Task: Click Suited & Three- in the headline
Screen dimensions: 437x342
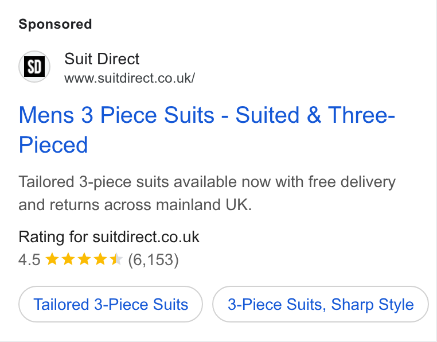Action: (x=315, y=115)
